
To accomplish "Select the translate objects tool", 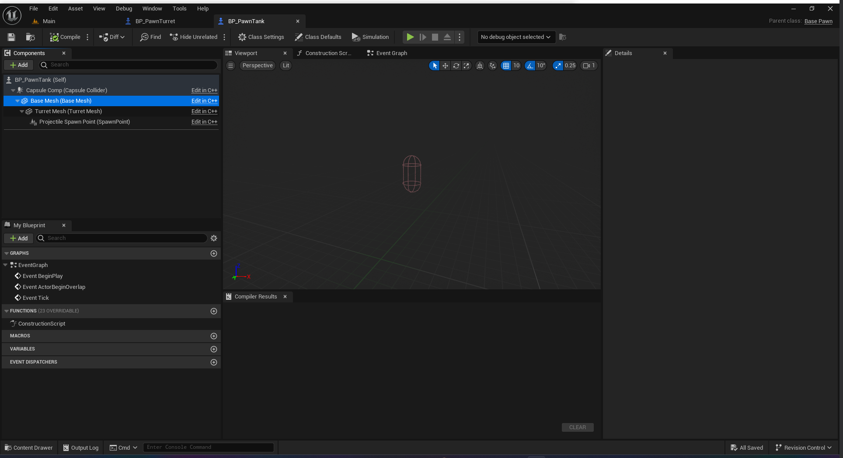I will point(445,66).
